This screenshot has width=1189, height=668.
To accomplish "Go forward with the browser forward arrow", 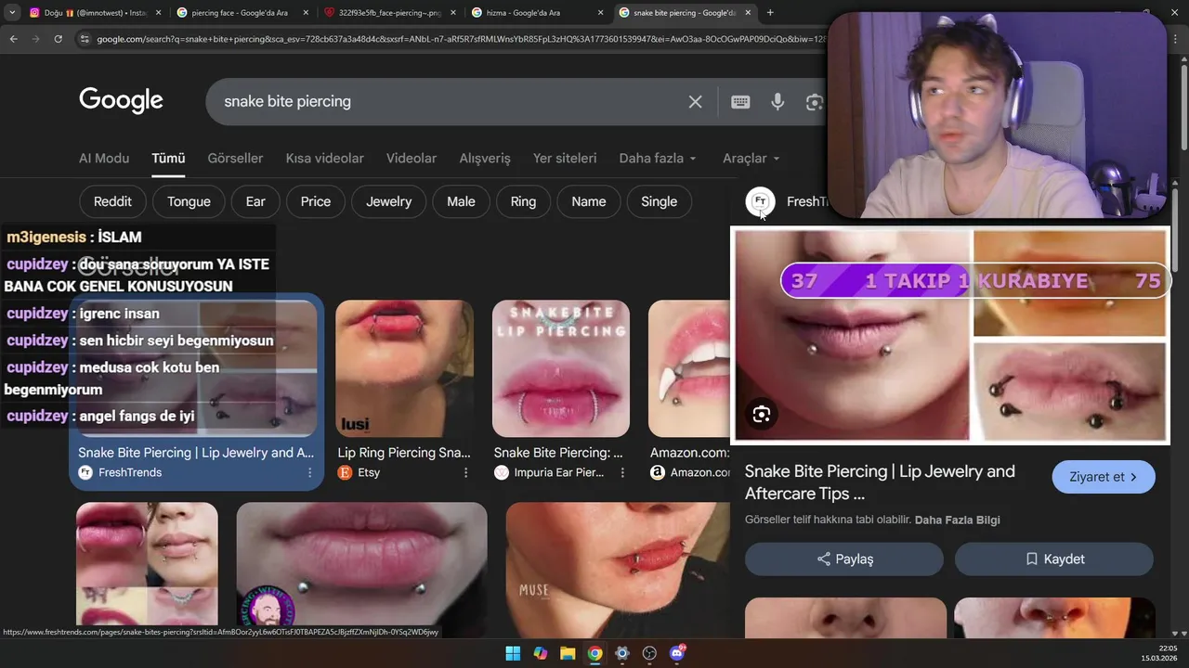I will (35, 39).
